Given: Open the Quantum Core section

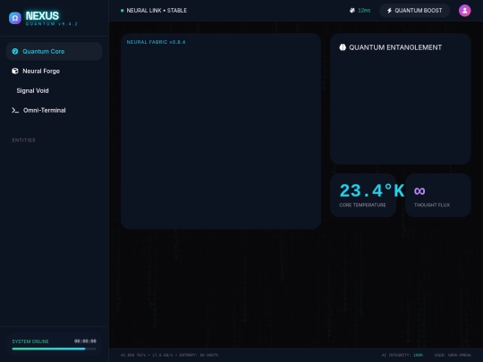Looking at the screenshot, I should pyautogui.click(x=55, y=52).
